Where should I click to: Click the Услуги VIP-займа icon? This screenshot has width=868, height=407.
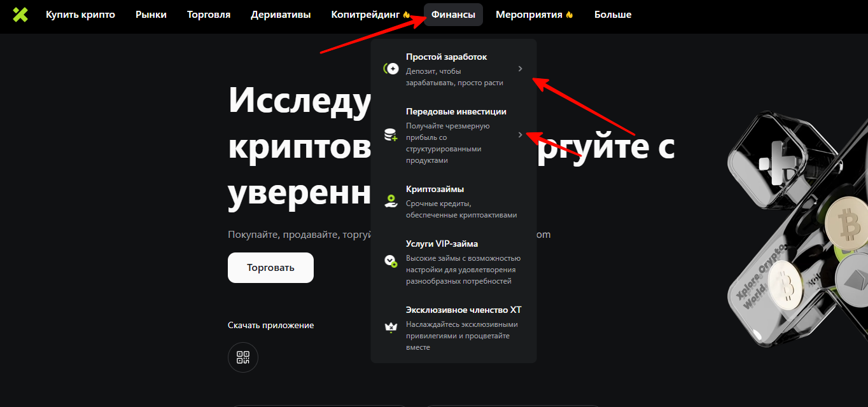[391, 260]
